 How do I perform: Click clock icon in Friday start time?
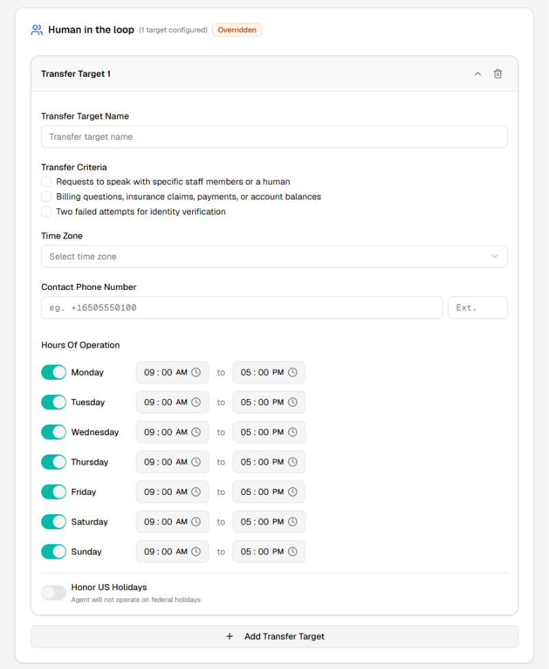[x=196, y=492]
